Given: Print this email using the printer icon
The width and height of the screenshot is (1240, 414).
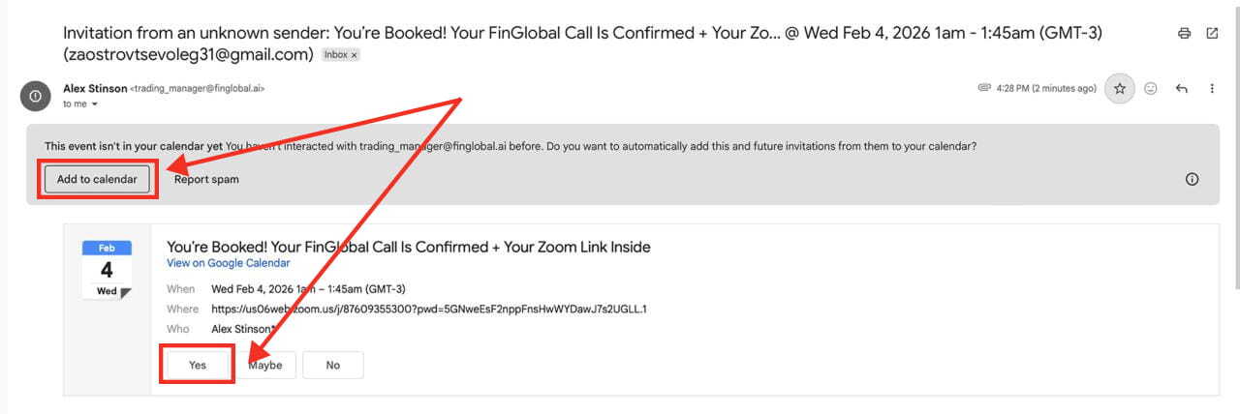Looking at the screenshot, I should coord(1184,33).
